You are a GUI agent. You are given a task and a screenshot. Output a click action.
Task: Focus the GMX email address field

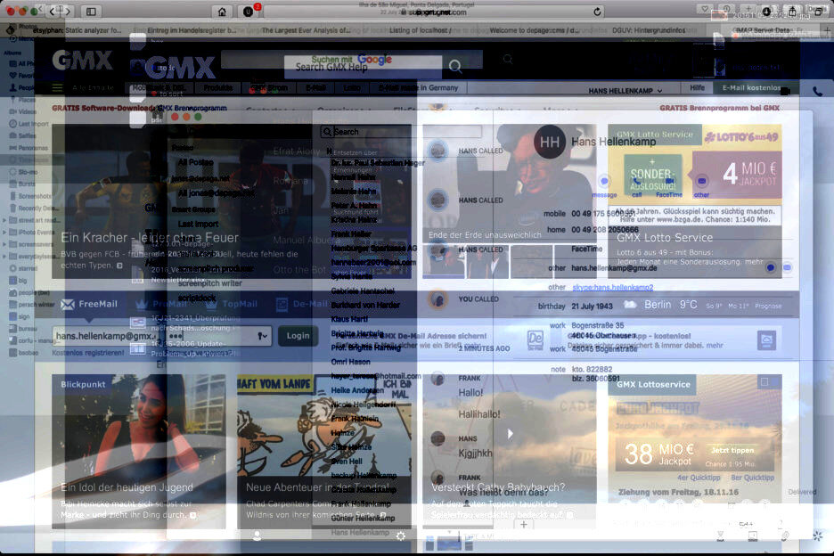[x=104, y=336]
